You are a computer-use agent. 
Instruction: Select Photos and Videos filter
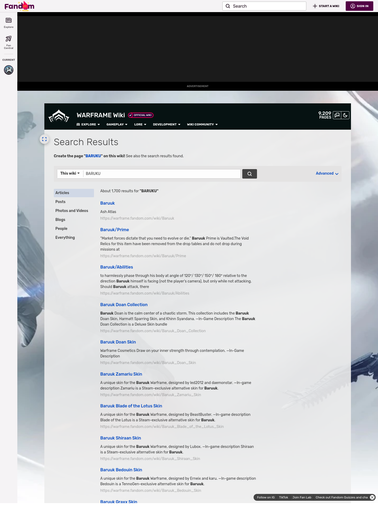click(74, 211)
